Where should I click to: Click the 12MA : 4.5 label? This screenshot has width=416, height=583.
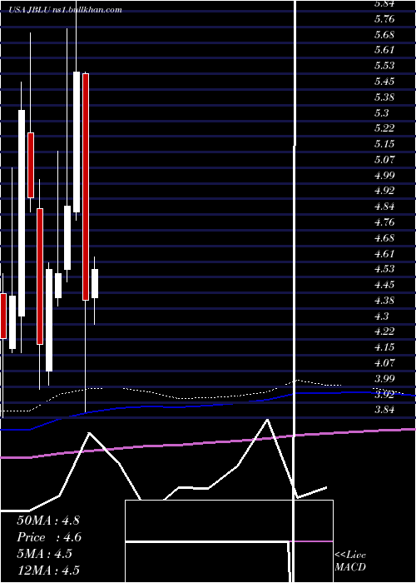click(x=48, y=570)
